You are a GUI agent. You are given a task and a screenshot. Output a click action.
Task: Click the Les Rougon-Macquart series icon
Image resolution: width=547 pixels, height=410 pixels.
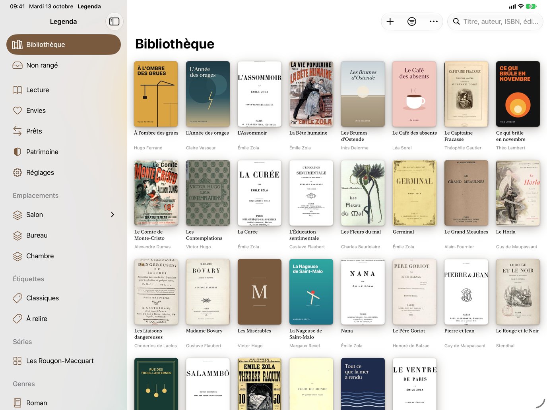[17, 361]
